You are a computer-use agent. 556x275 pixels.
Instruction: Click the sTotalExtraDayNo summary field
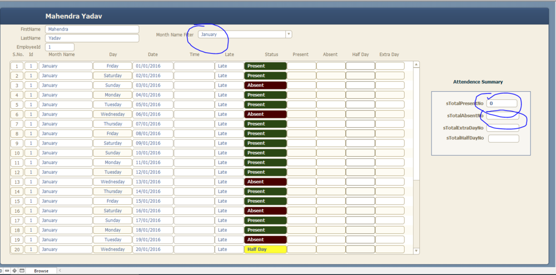click(503, 128)
